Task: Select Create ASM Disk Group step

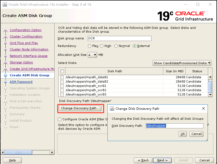Action: (29, 75)
